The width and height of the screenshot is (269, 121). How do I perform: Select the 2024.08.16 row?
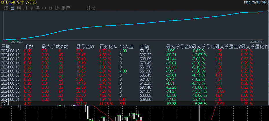pyautogui.click(x=134, y=55)
